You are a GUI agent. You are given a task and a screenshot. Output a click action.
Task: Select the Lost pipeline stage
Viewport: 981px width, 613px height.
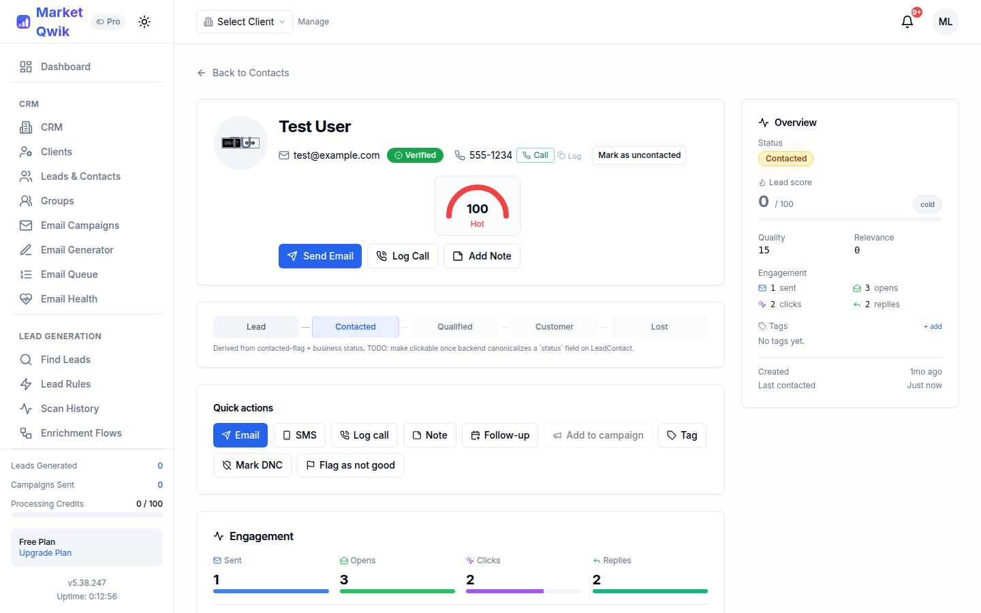click(x=659, y=327)
